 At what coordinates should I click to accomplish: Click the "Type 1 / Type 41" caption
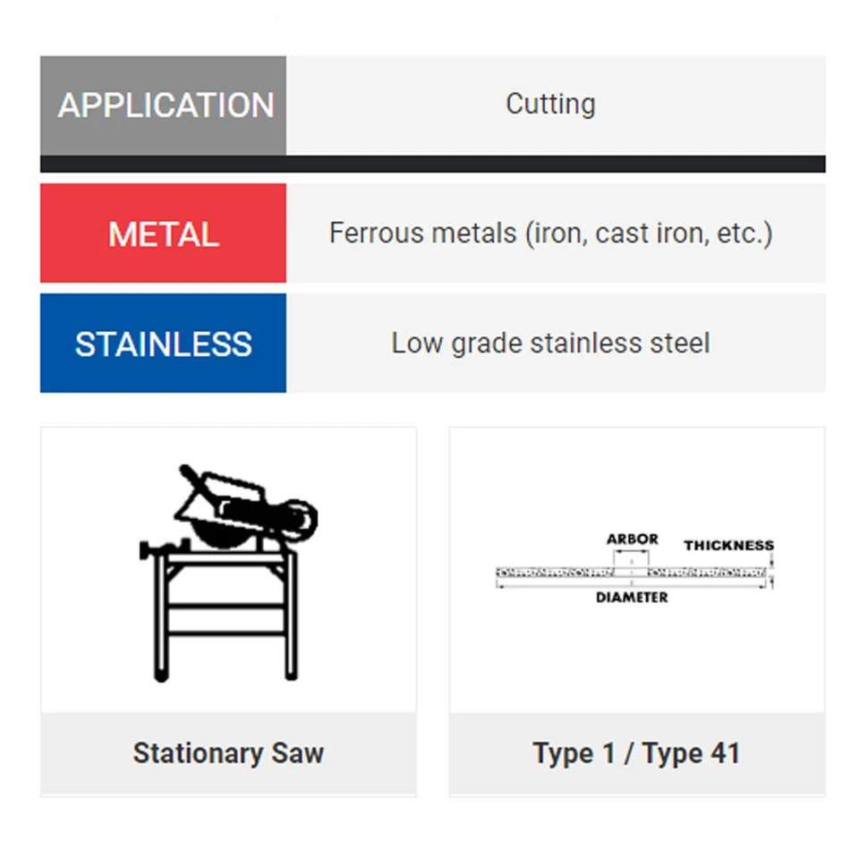click(x=636, y=753)
